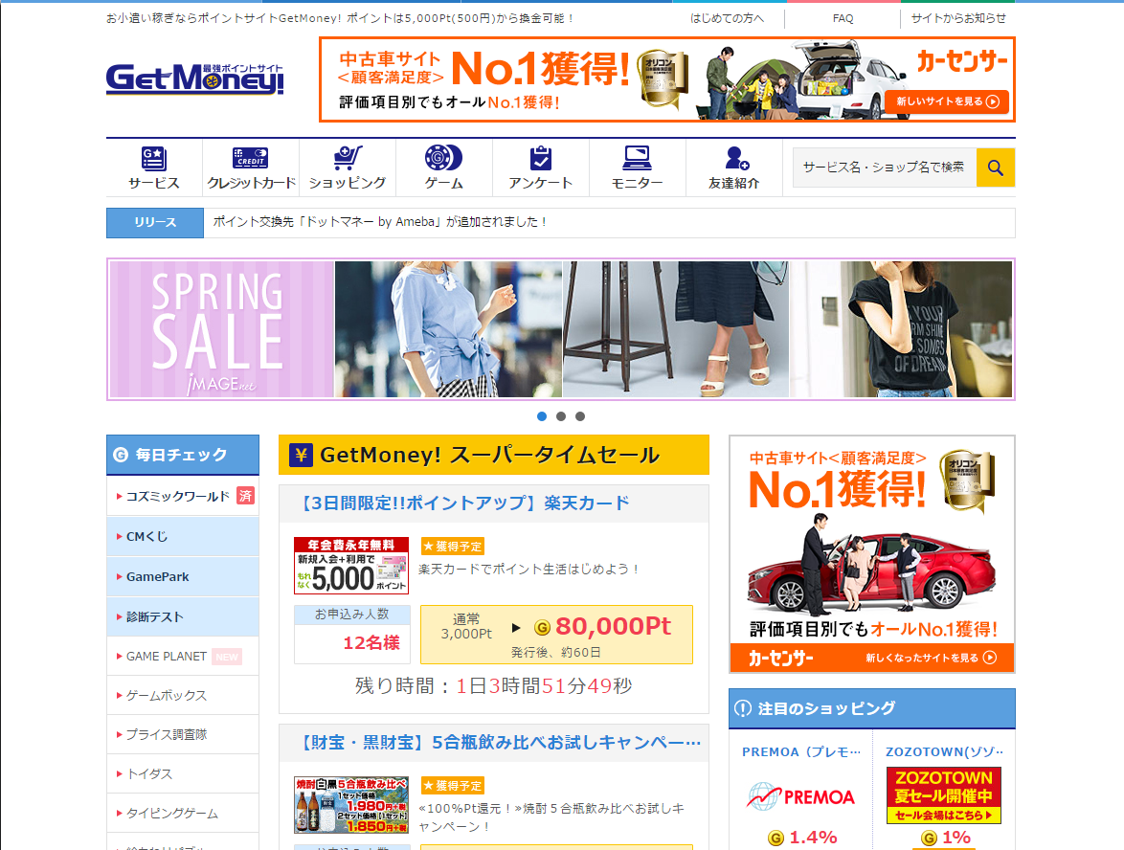Select the third carousel dot
The image size is (1124, 850).
[x=580, y=416]
